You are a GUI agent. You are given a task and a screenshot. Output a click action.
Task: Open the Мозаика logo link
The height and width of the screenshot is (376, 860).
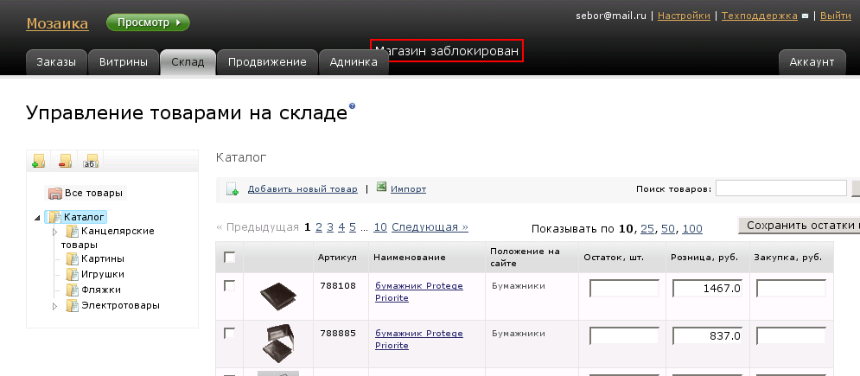click(x=58, y=23)
